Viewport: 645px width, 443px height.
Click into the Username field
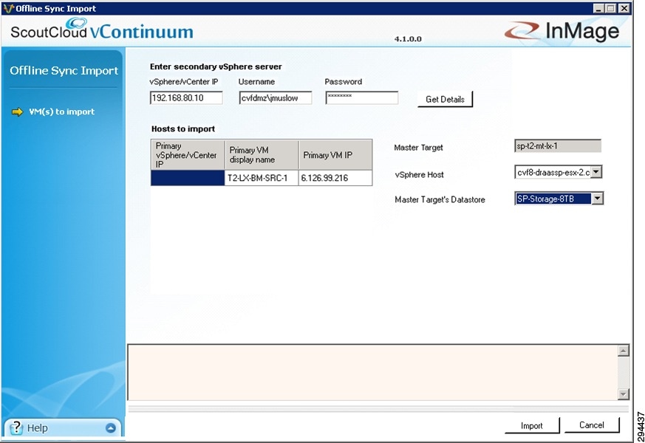click(276, 97)
